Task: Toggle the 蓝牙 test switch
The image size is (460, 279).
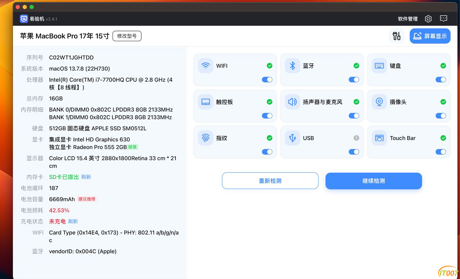Action: click(354, 80)
